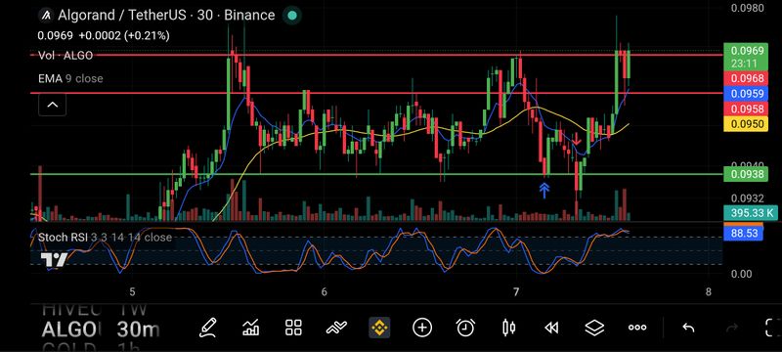Click the Algorand coin logo
This screenshot has width=782, height=352.
pyautogui.click(x=46, y=16)
